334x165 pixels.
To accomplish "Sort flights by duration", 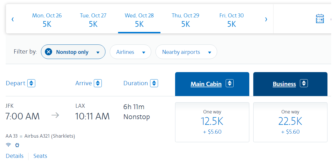I will (x=154, y=83).
